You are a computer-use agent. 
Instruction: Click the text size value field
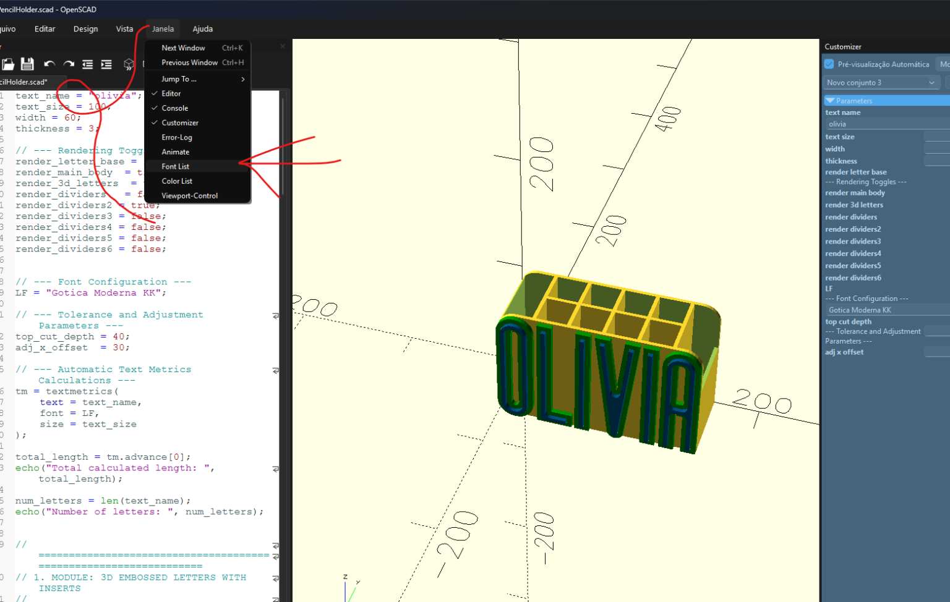[937, 137]
